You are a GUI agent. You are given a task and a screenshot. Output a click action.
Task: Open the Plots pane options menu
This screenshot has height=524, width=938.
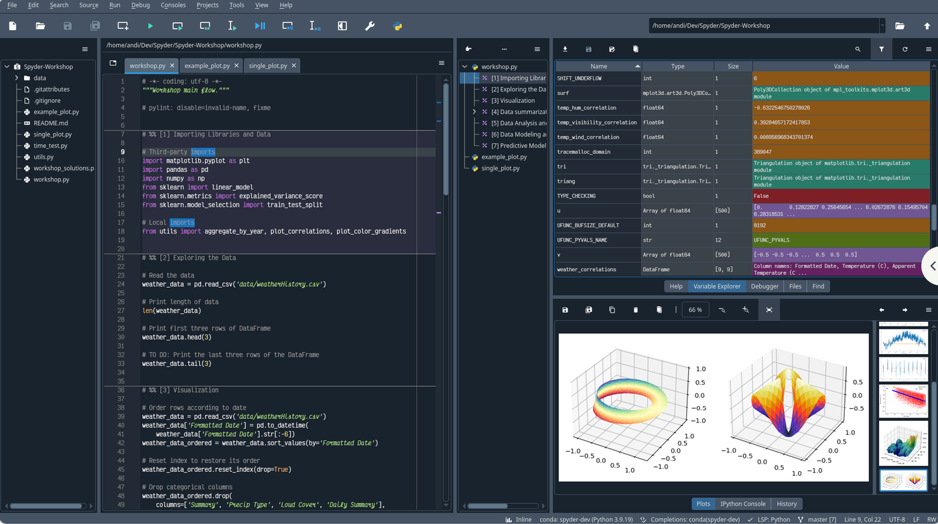pyautogui.click(x=929, y=310)
